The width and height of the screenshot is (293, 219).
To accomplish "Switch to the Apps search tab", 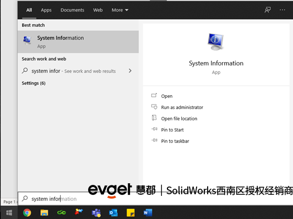I will point(46,10).
